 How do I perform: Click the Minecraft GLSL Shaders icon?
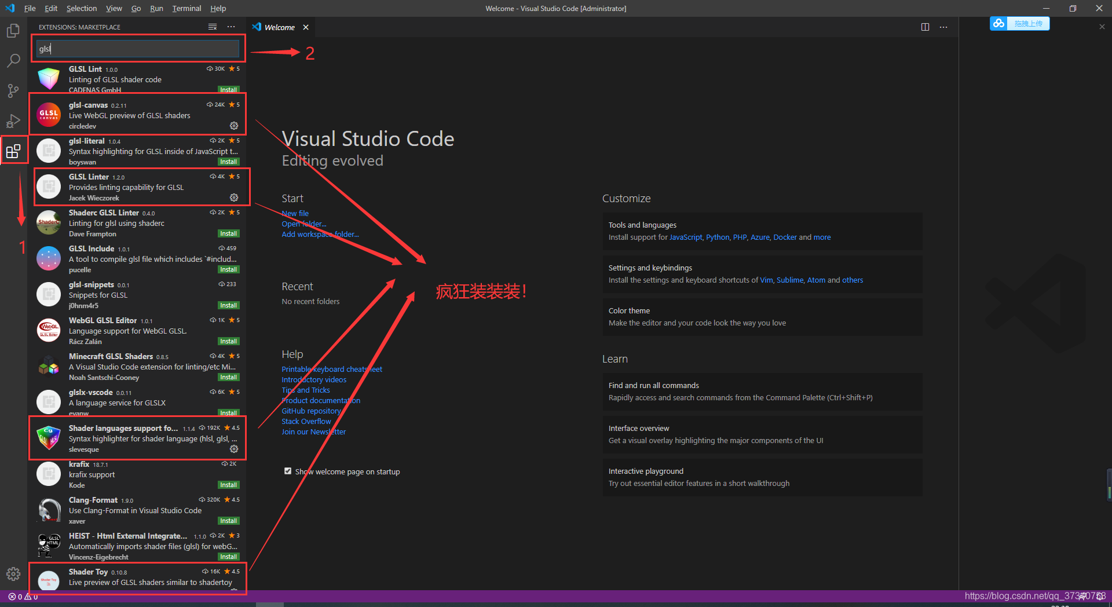tap(49, 366)
